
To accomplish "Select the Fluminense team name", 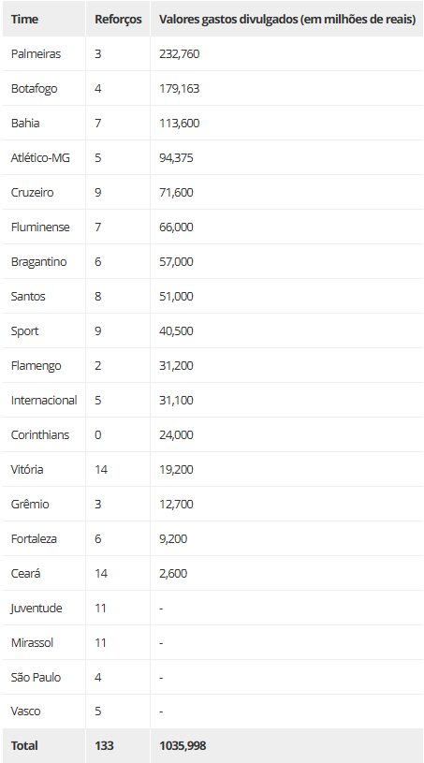I will pyautogui.click(x=40, y=227).
